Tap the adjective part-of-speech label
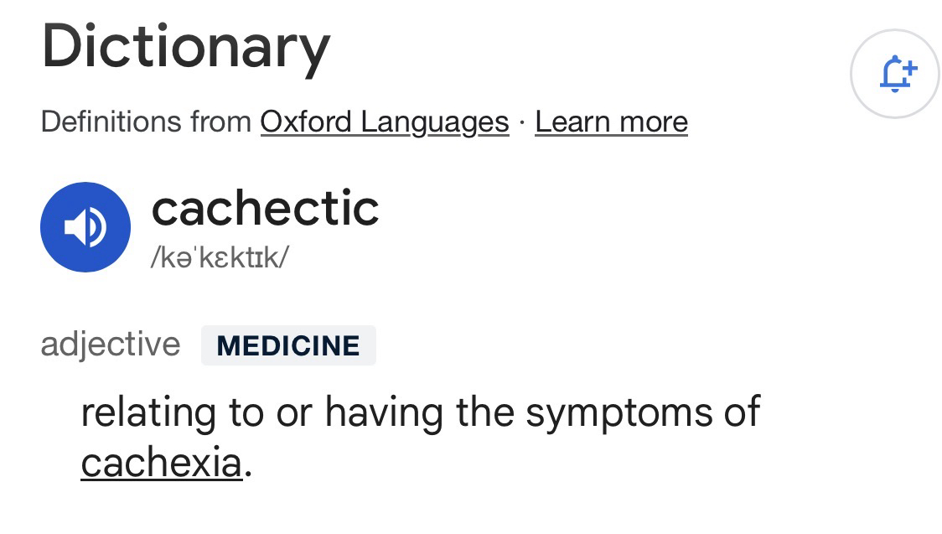The height and width of the screenshot is (534, 942). [110, 345]
